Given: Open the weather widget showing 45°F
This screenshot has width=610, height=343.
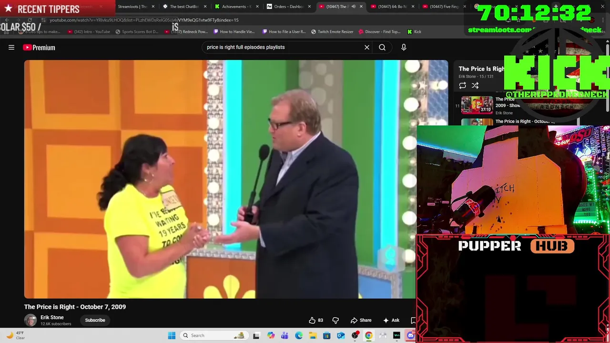Looking at the screenshot, I should point(14,335).
